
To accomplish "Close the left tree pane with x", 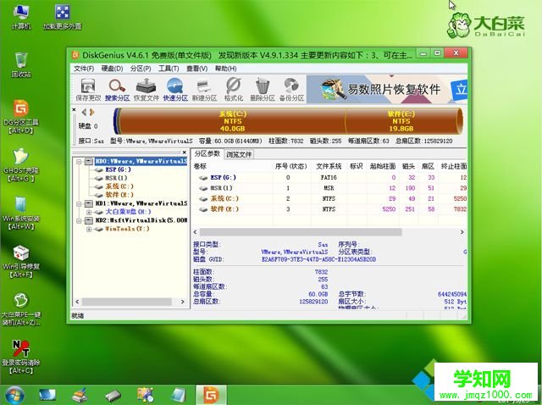I will tap(185, 153).
